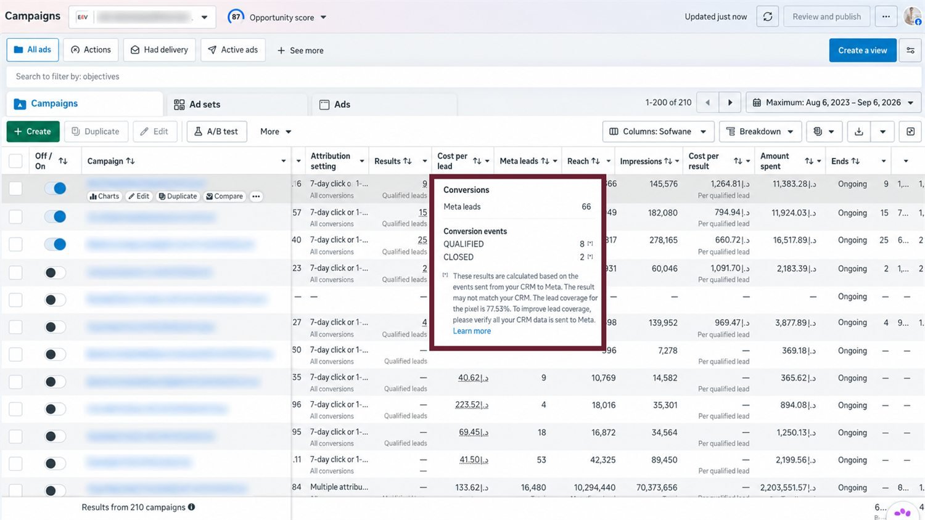Open the ad account selector dropdown

coord(142,17)
